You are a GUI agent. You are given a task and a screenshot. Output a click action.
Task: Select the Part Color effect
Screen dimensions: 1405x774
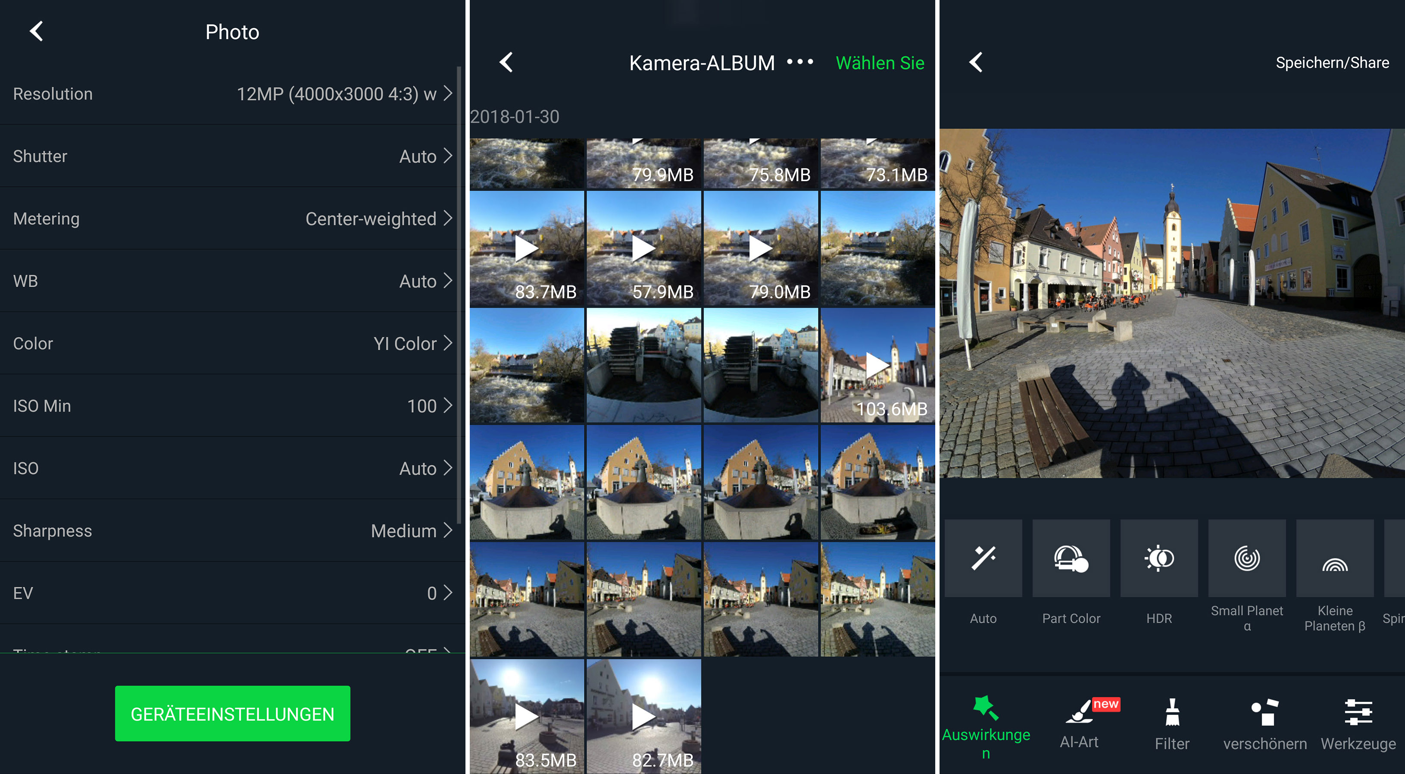pos(1071,558)
